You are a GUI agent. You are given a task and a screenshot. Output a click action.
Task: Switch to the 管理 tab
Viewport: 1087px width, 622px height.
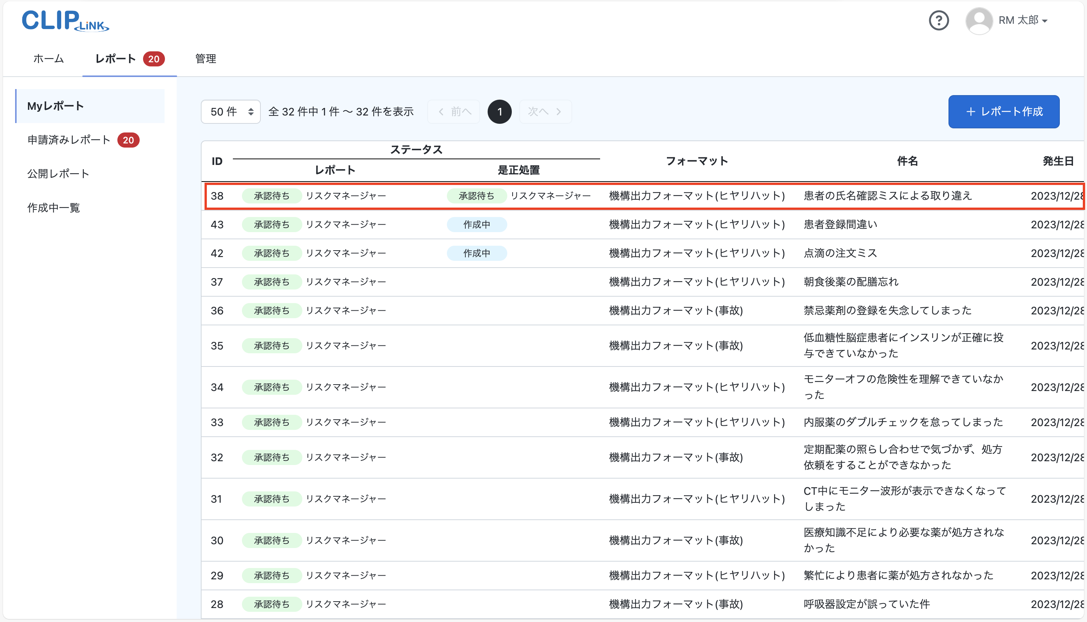click(205, 59)
